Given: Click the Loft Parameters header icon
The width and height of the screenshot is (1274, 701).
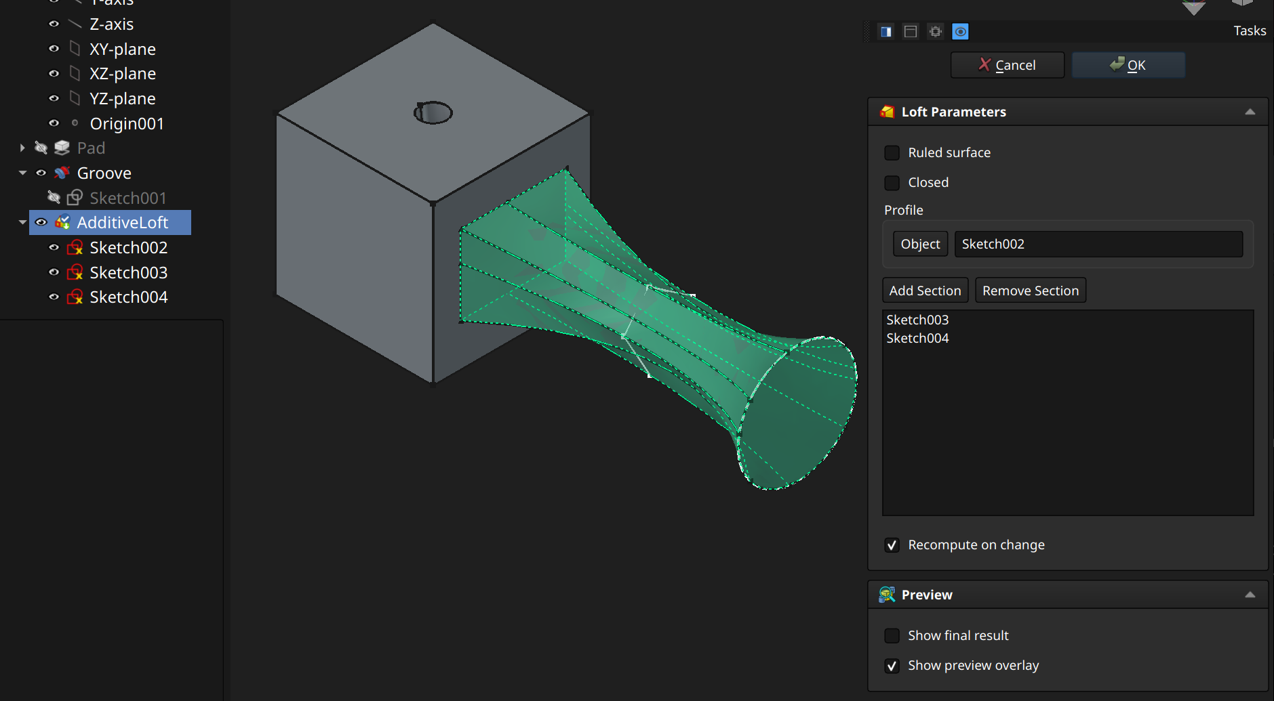Looking at the screenshot, I should (887, 112).
